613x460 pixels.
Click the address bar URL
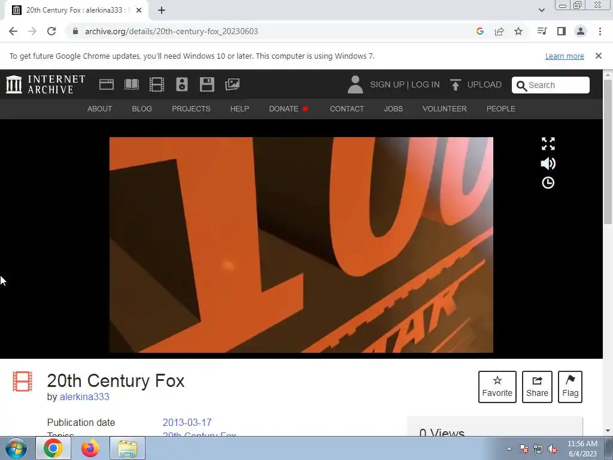(x=171, y=31)
